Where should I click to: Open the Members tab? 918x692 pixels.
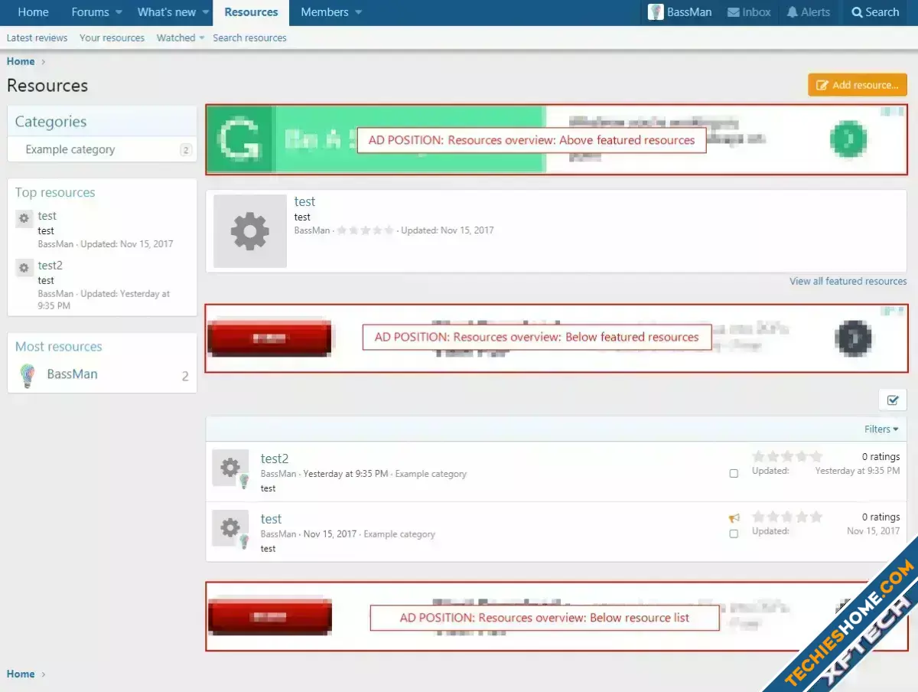(x=324, y=12)
